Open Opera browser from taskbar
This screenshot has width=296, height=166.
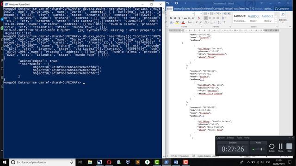[109, 162]
